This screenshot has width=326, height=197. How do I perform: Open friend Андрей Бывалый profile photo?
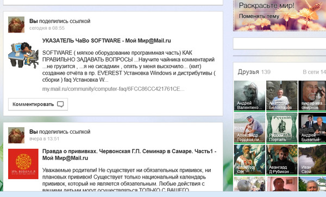312,128
